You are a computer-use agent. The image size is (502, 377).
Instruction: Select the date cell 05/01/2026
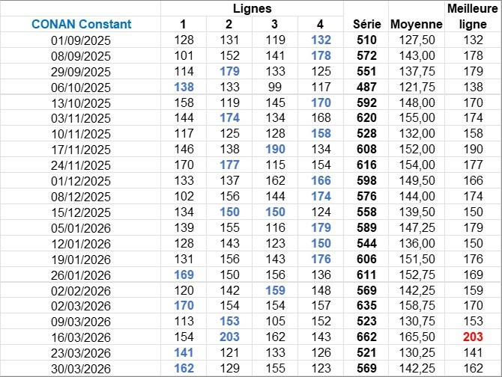[x=81, y=227]
